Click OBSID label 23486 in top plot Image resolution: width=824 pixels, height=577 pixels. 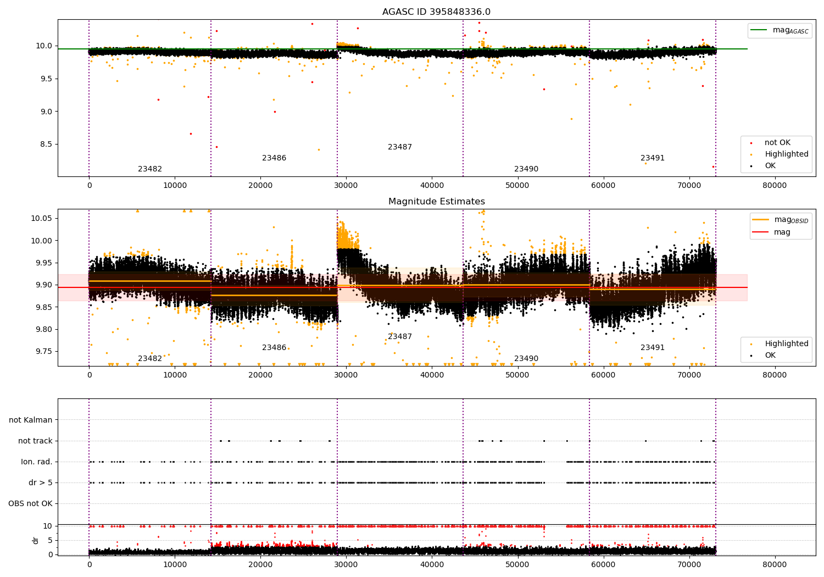[274, 158]
